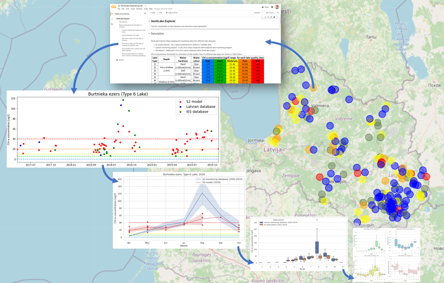Collapse the Description section
The image size is (444, 283).
point(149,34)
